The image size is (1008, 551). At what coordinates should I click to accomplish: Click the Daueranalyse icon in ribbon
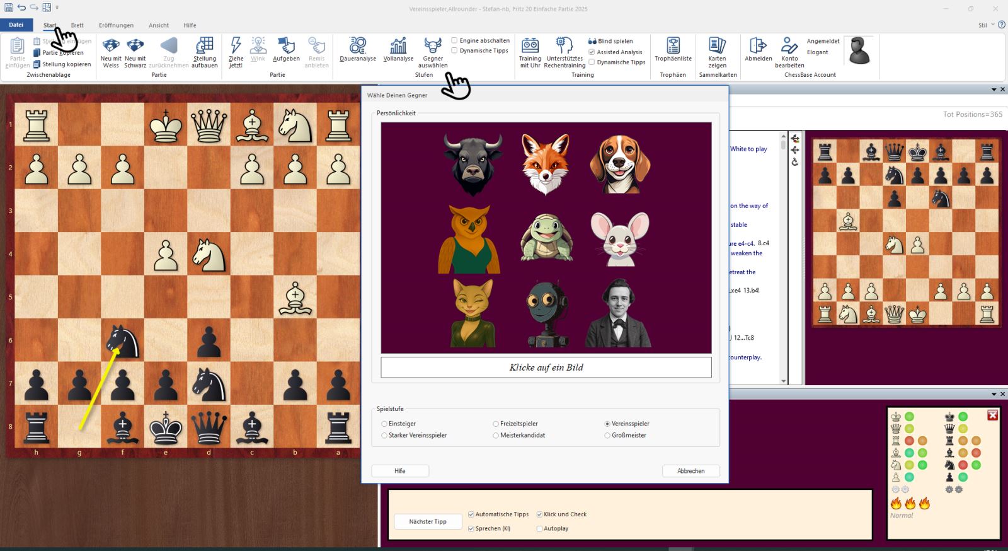[x=358, y=46]
